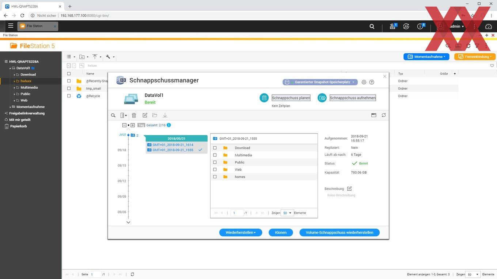Select Freigabelinkverwaltung in the sidebar
The image size is (497, 279).
coord(27,113)
